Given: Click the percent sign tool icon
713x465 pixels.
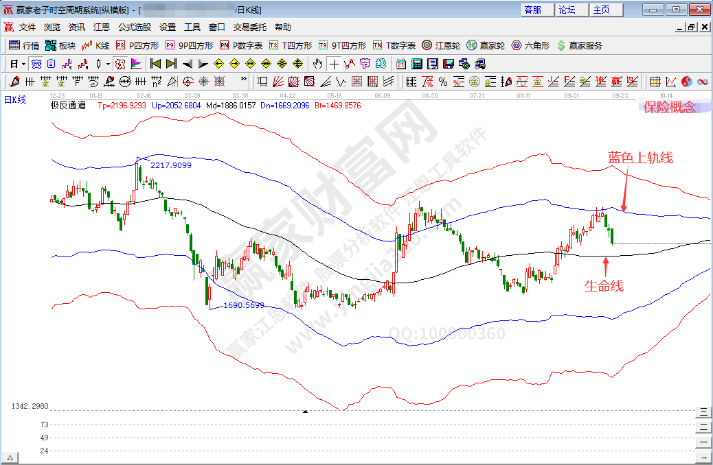Looking at the screenshot, I should 443,82.
